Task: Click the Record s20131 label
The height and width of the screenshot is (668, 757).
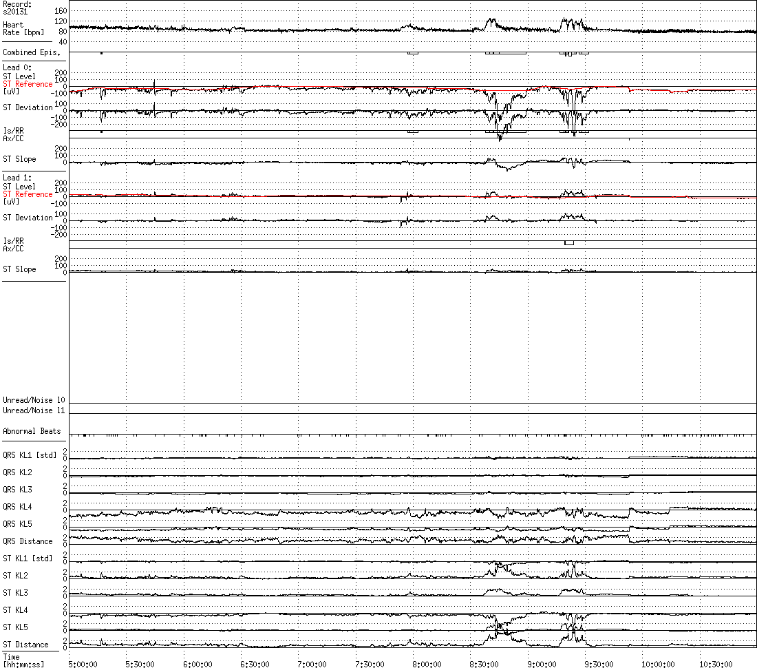Action: tap(17, 8)
